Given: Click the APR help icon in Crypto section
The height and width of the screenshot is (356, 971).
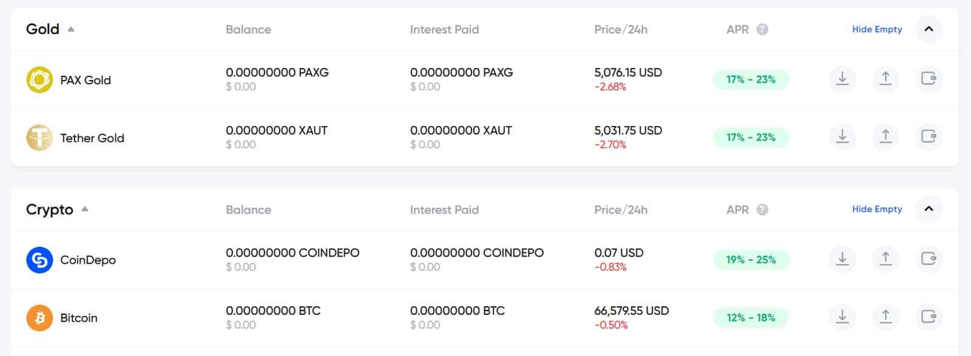Looking at the screenshot, I should coord(763,210).
